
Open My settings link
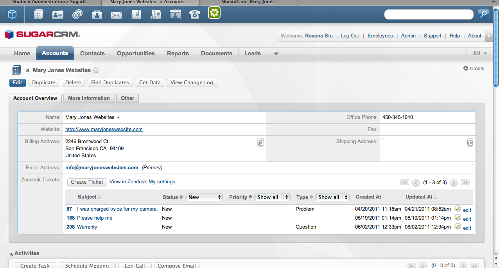(x=162, y=182)
